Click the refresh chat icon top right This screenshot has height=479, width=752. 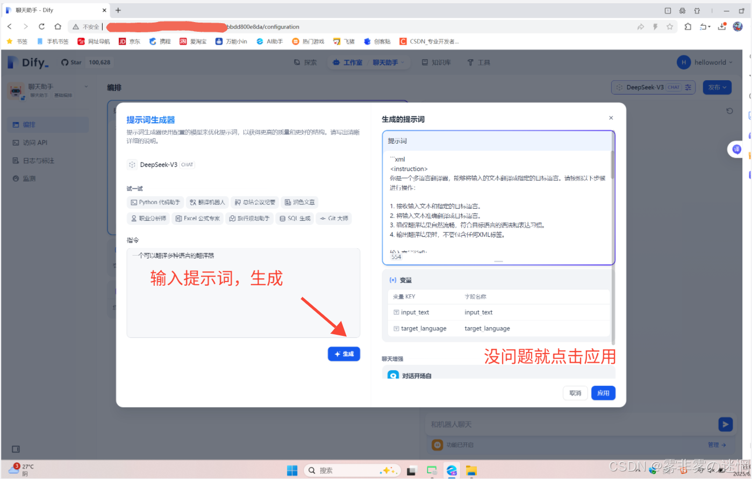pos(729,111)
